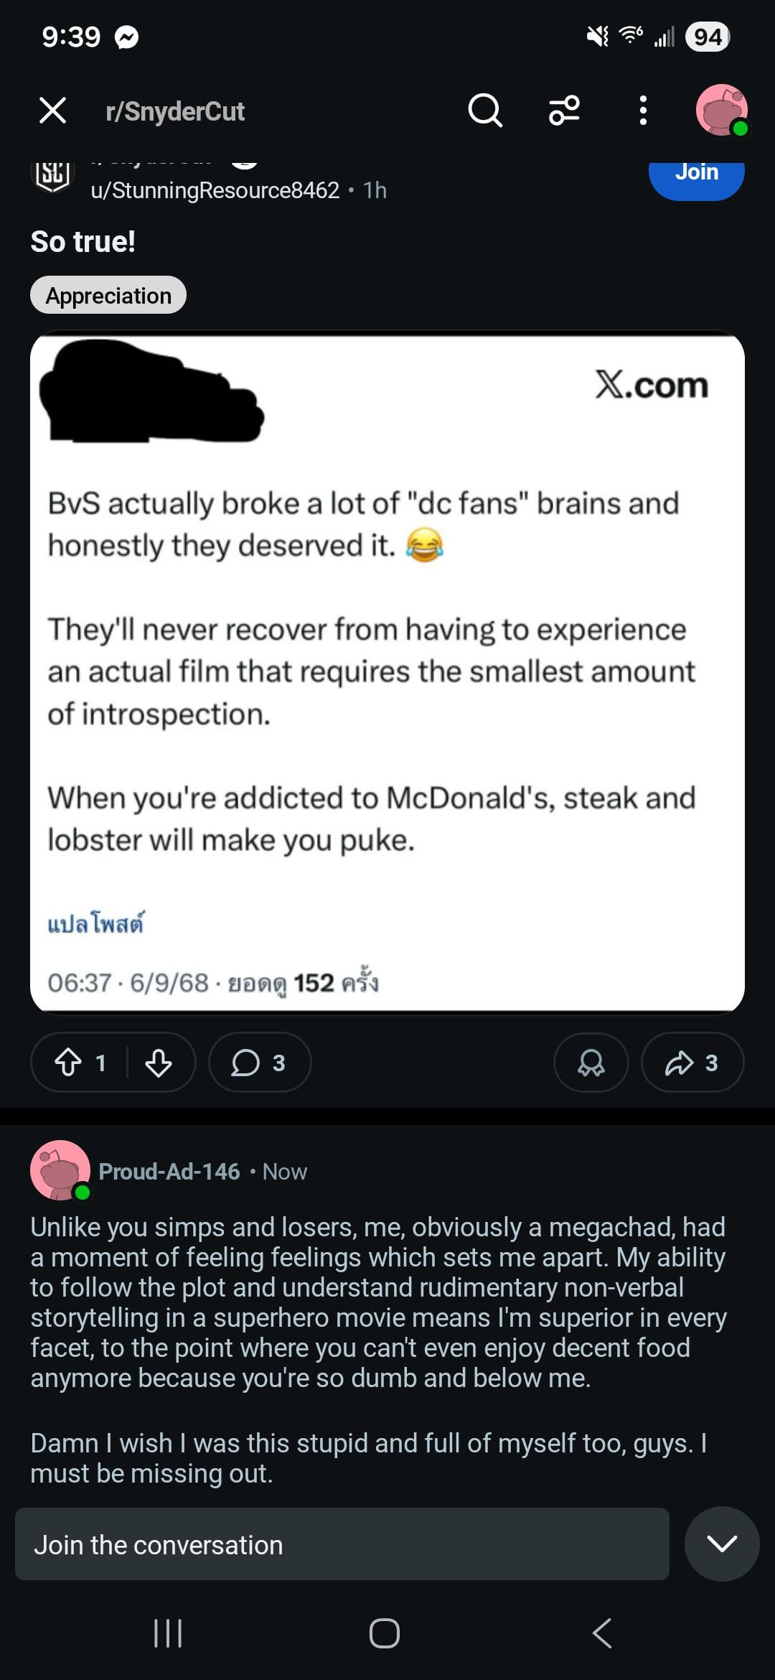Open the r/SnyderCut subreddit title

tap(175, 111)
